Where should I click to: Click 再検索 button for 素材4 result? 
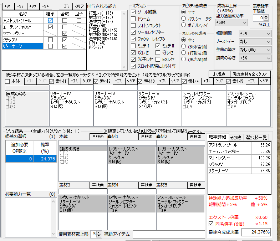[147, 185]
